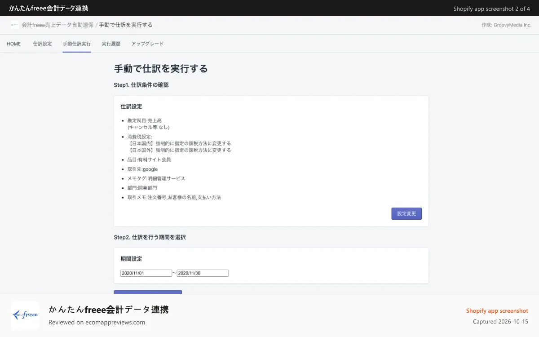The height and width of the screenshot is (337, 539).
Task: Click the (キャンセル等:なし) line
Action: [149, 127]
